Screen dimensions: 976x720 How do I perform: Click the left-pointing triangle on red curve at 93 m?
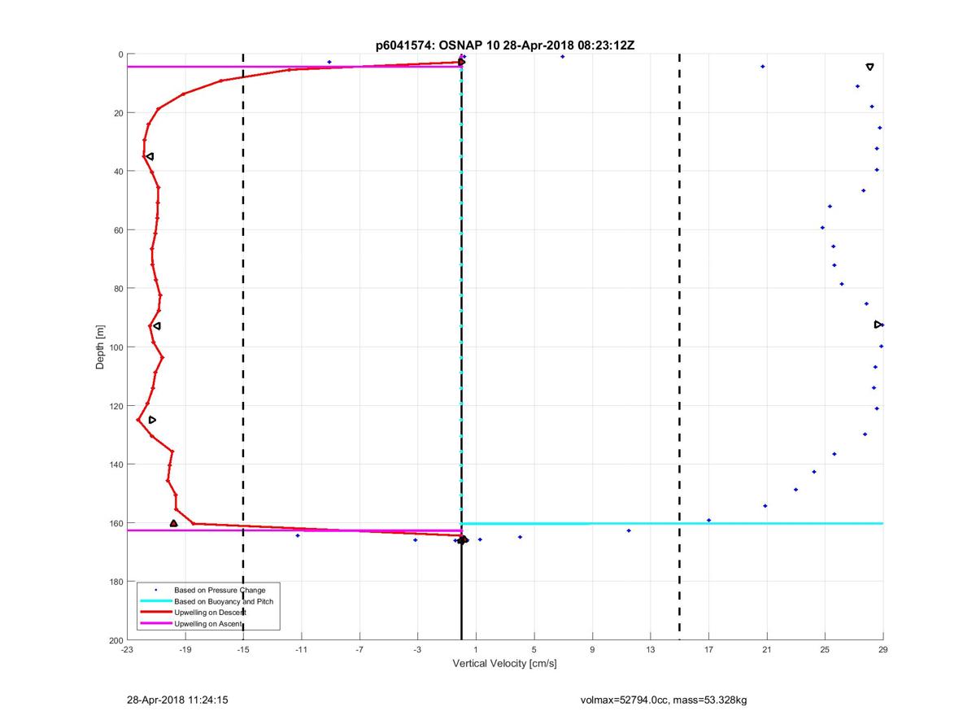[156, 326]
